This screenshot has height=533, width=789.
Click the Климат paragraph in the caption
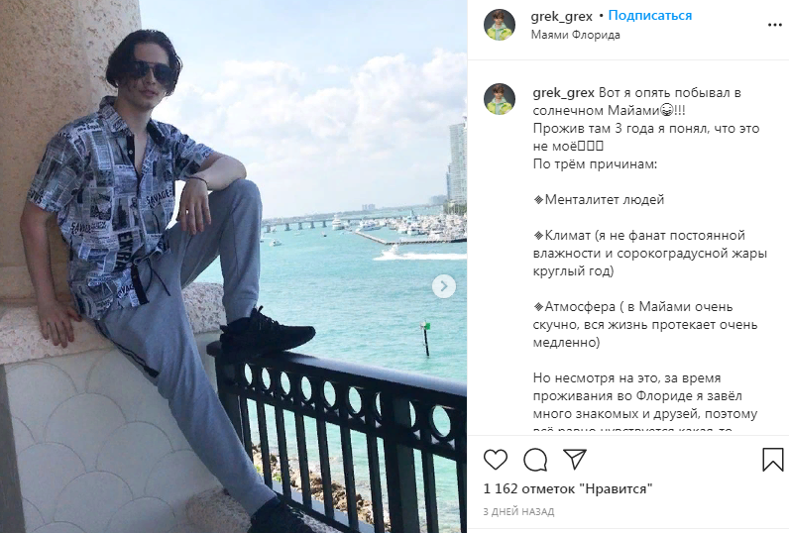coord(649,253)
